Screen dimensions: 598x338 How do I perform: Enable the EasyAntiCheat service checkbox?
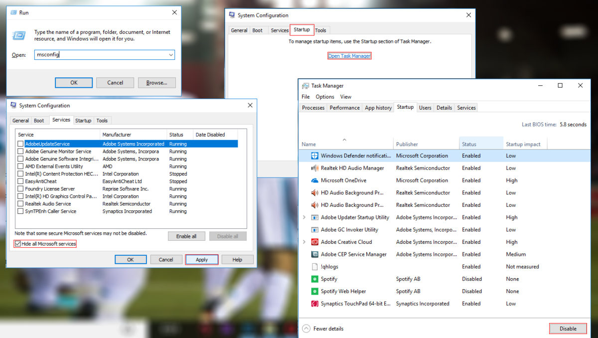click(20, 181)
